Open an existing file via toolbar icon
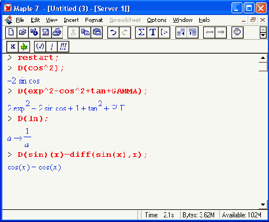269x222 pixels. click(23, 32)
